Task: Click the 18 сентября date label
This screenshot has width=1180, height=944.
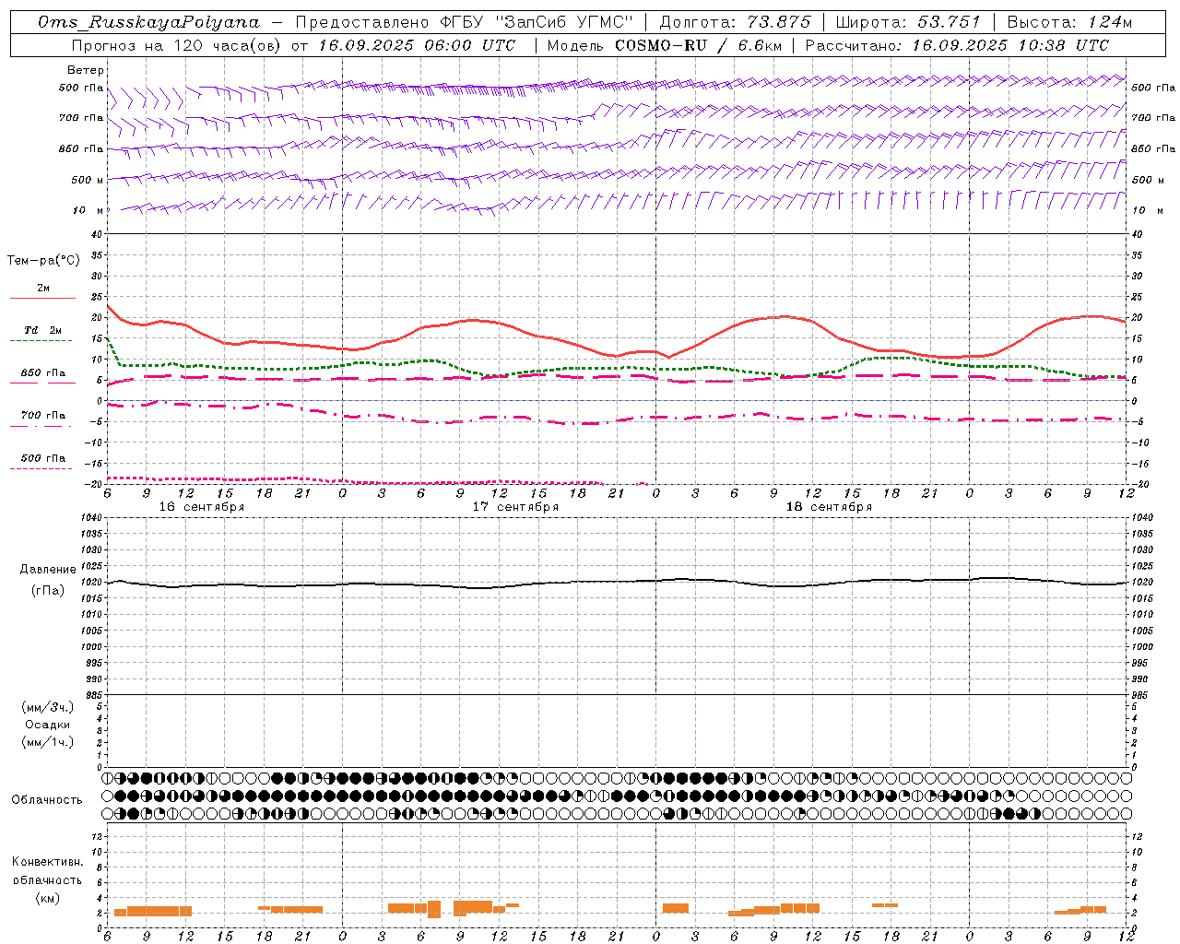Action: pyautogui.click(x=829, y=507)
